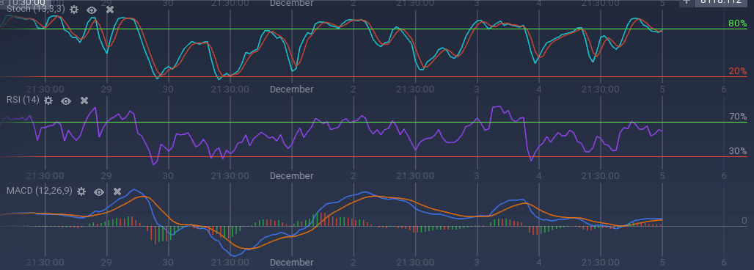Image resolution: width=754 pixels, height=270 pixels.
Task: Toggle Stoch indicator visibility with eye icon
Action: point(92,10)
